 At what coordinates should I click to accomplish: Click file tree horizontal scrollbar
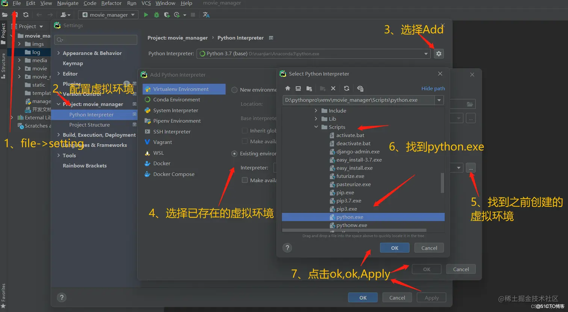point(354,230)
